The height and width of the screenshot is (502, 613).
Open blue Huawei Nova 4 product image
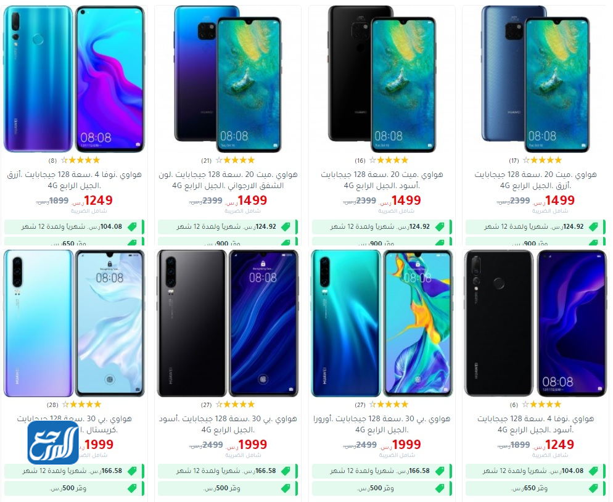(x=74, y=79)
